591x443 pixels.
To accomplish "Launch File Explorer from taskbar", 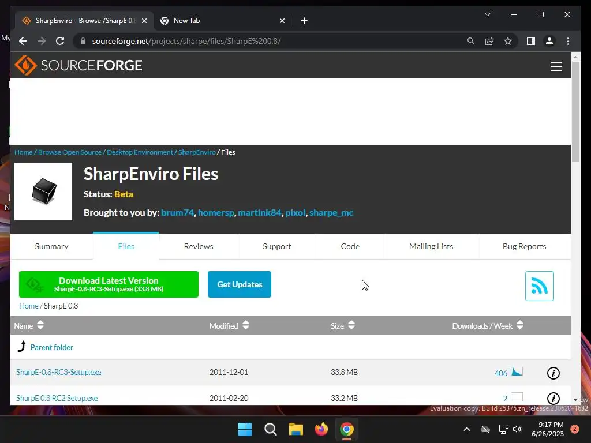I will click(296, 429).
